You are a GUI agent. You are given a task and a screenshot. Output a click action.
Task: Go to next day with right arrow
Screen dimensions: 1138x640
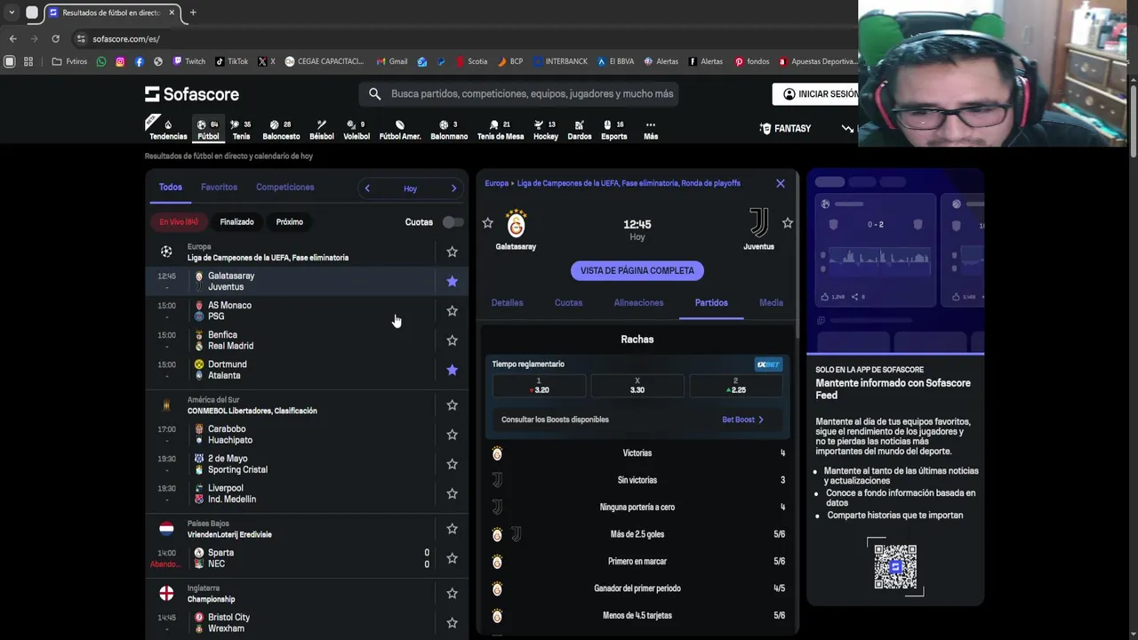[x=453, y=188]
